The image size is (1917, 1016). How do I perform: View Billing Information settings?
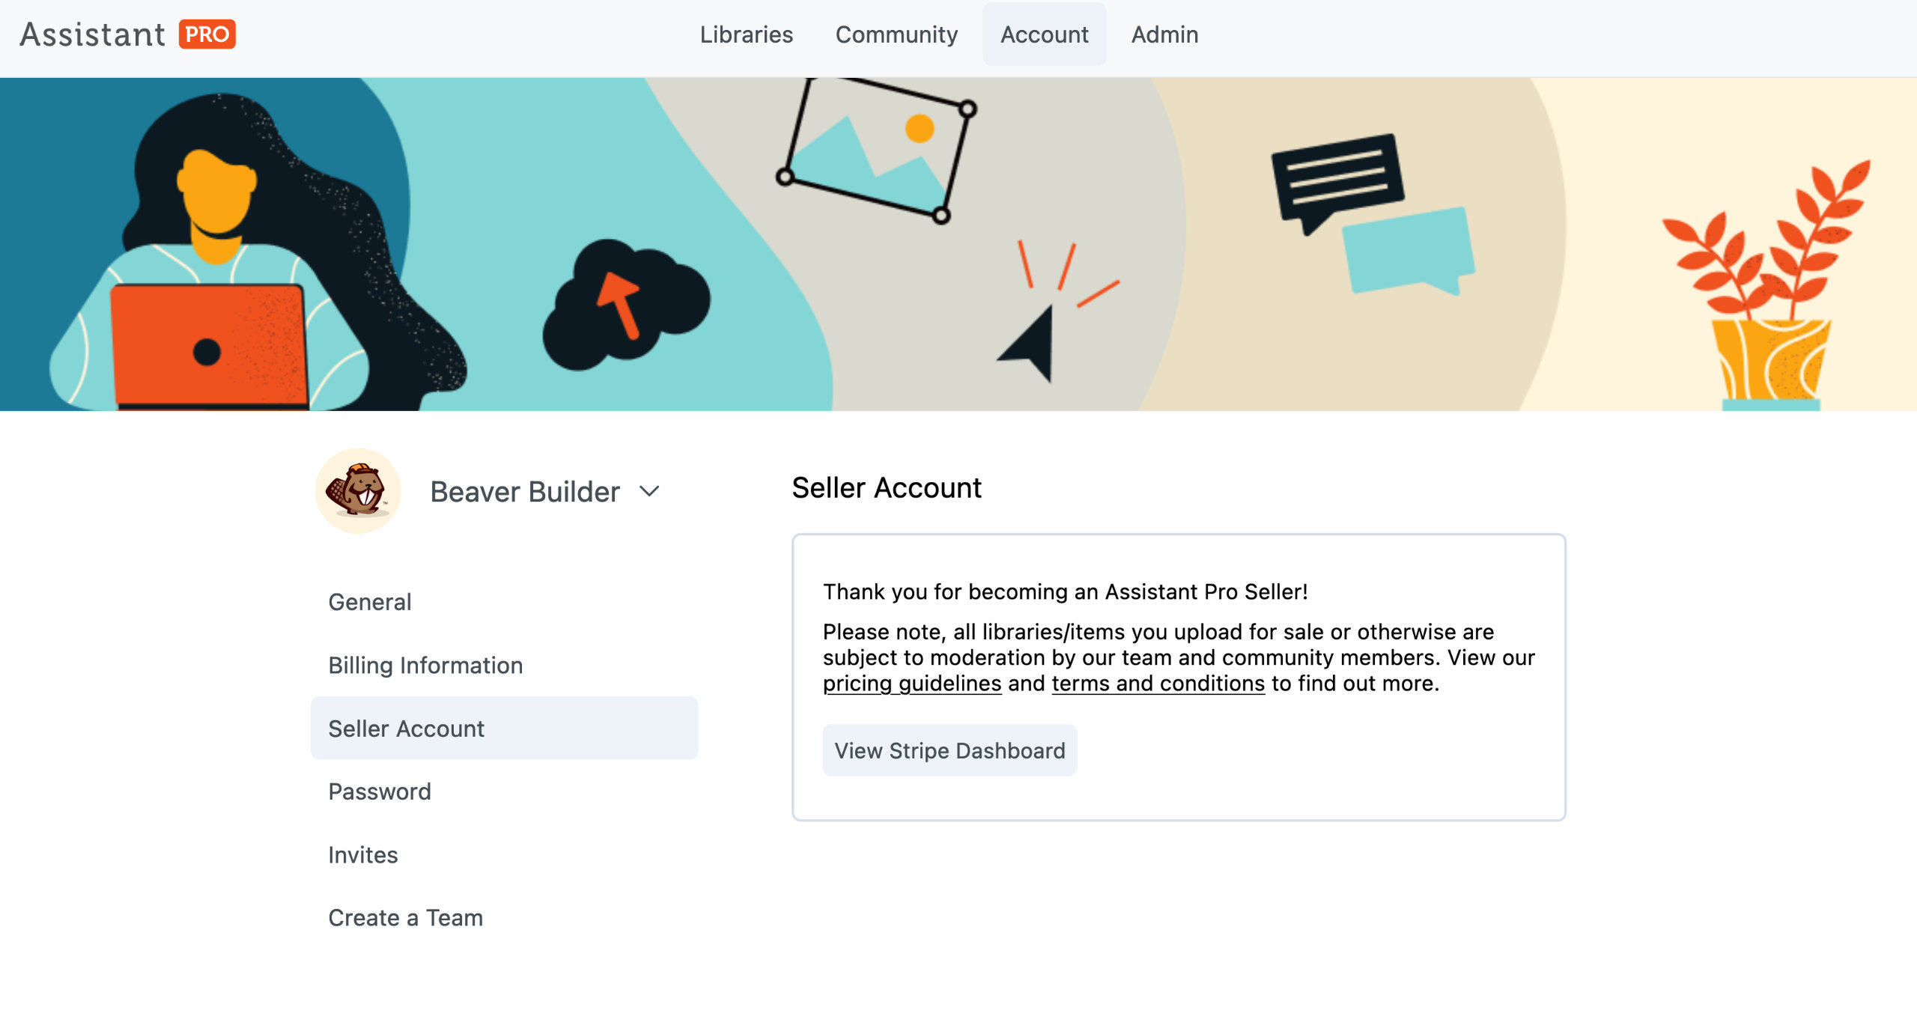tap(425, 666)
